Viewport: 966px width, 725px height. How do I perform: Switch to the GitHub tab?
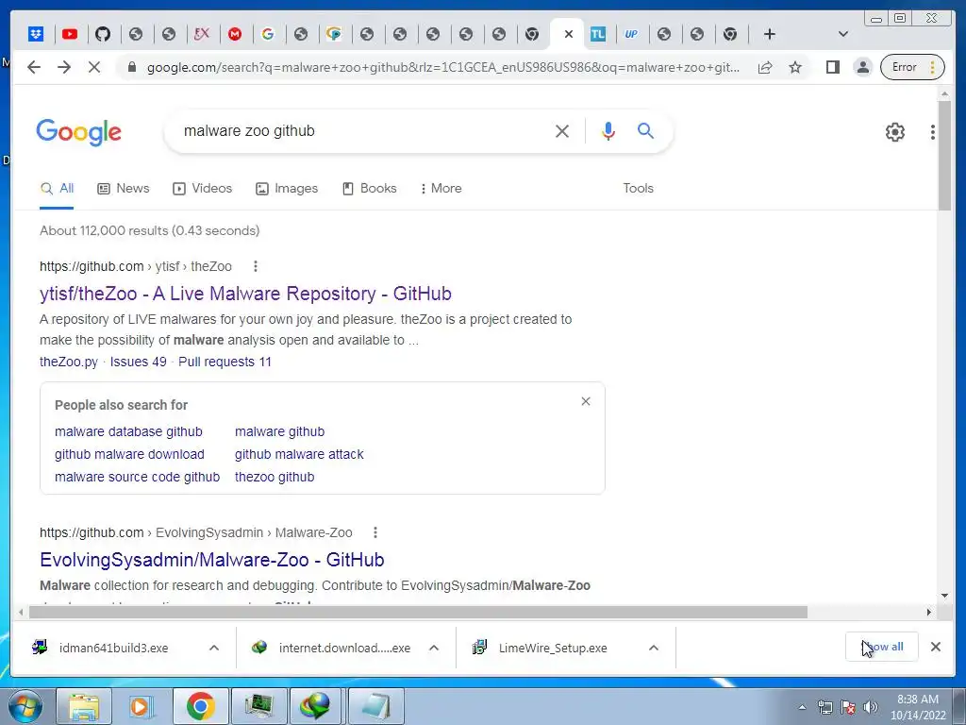click(x=103, y=35)
